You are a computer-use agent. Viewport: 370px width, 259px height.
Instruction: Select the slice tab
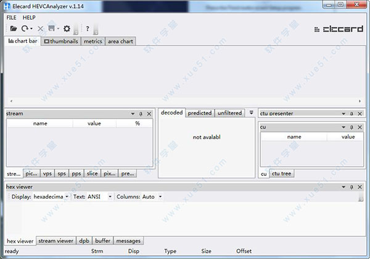92,173
